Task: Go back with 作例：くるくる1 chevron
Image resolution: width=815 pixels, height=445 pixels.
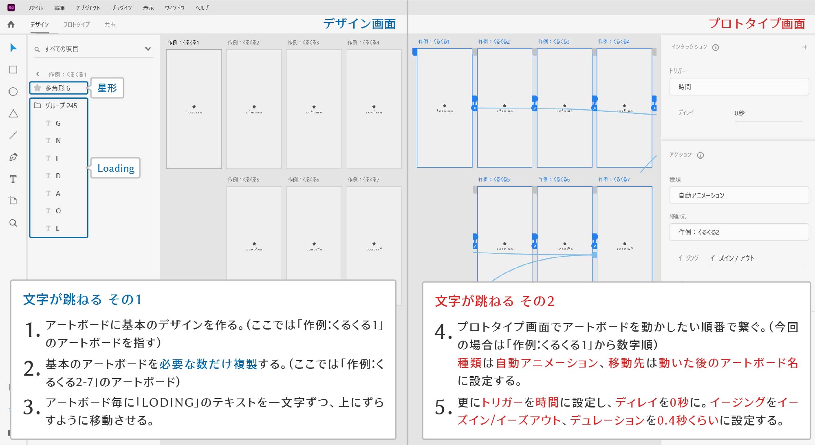Action: point(38,74)
